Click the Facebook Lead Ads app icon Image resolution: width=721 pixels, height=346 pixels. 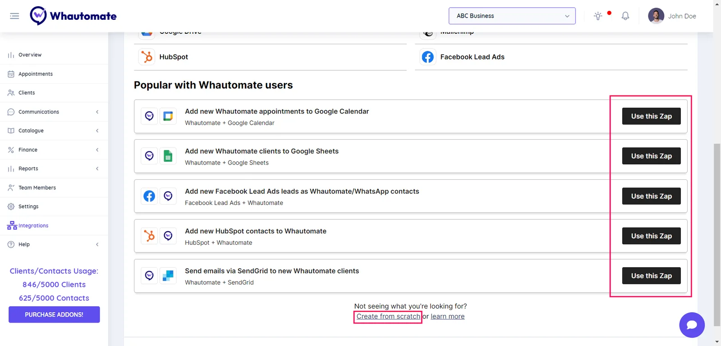tap(428, 57)
